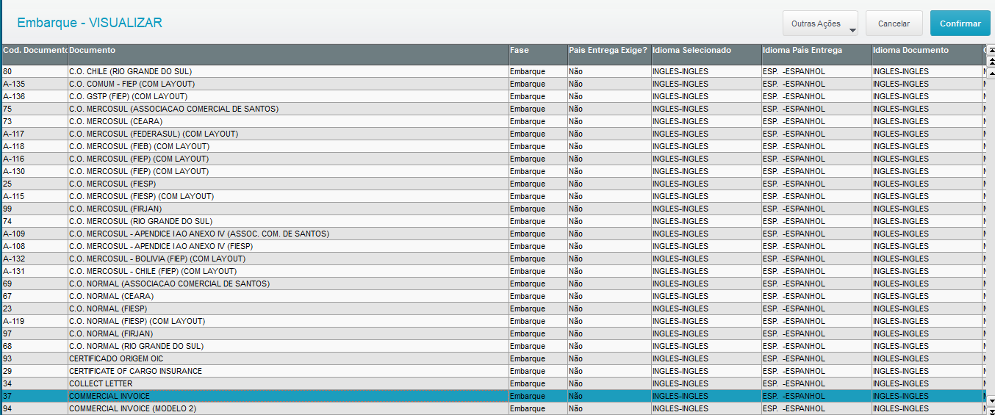Select C.O. MERCOSUL (FIESP) (COM LAYOUT)
The width and height of the screenshot is (995, 415).
coord(492,196)
